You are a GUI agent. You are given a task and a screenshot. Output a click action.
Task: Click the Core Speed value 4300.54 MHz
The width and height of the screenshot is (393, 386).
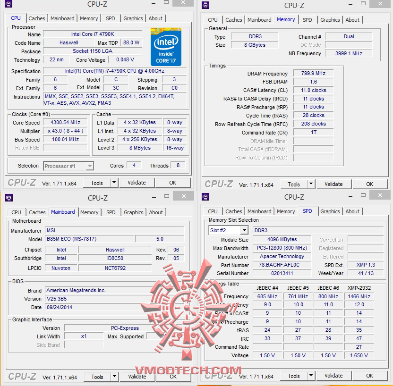(x=65, y=122)
